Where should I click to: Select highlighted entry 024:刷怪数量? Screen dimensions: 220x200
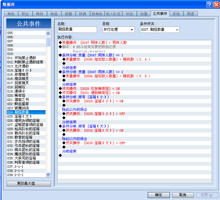click(x=26, y=112)
